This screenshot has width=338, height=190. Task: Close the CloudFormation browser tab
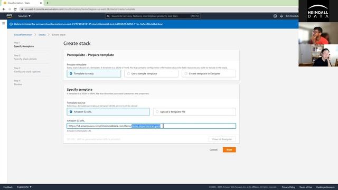pos(41,3)
